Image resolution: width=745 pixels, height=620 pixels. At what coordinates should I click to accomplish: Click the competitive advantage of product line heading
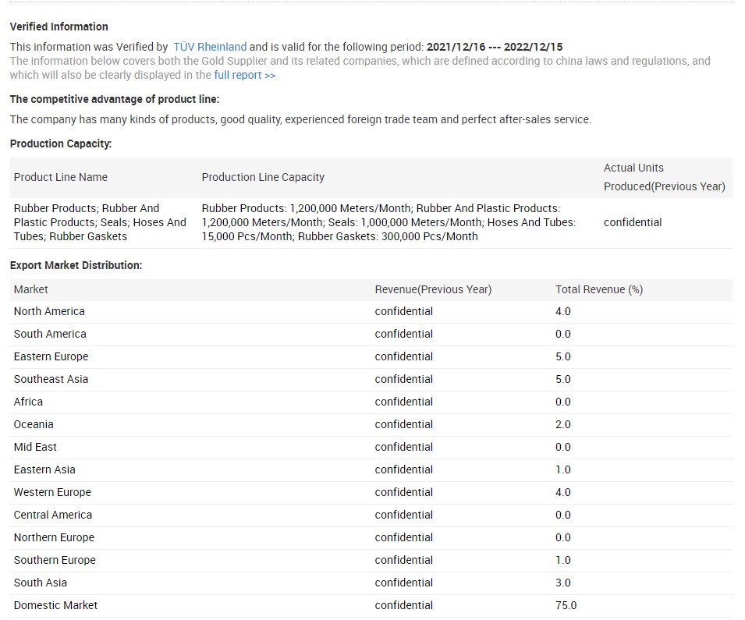(115, 99)
